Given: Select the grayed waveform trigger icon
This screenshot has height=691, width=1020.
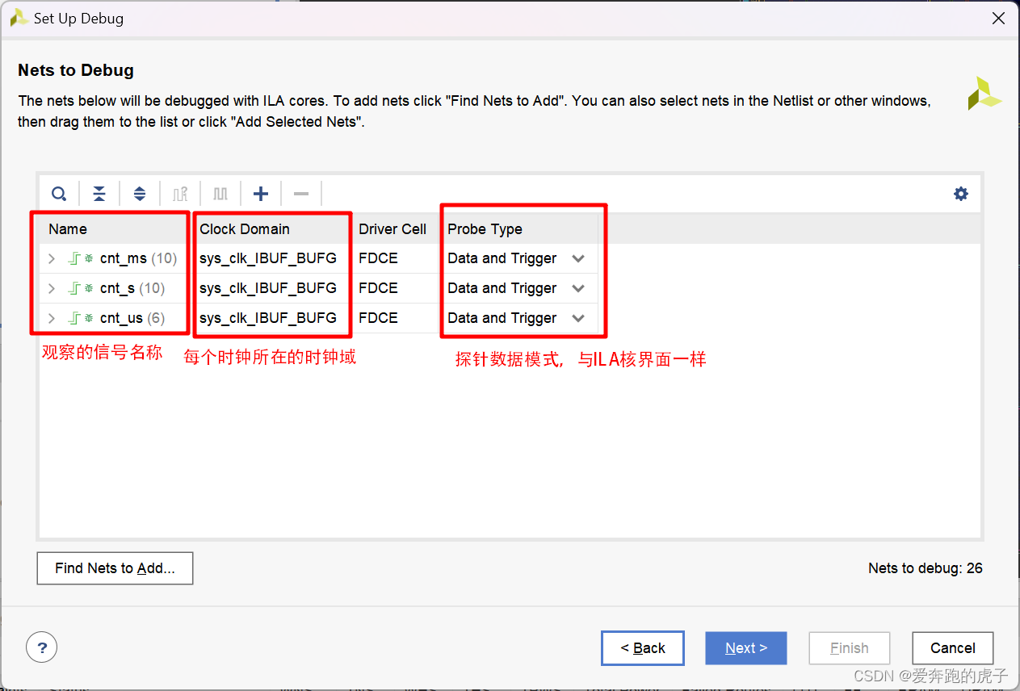Looking at the screenshot, I should (x=179, y=194).
